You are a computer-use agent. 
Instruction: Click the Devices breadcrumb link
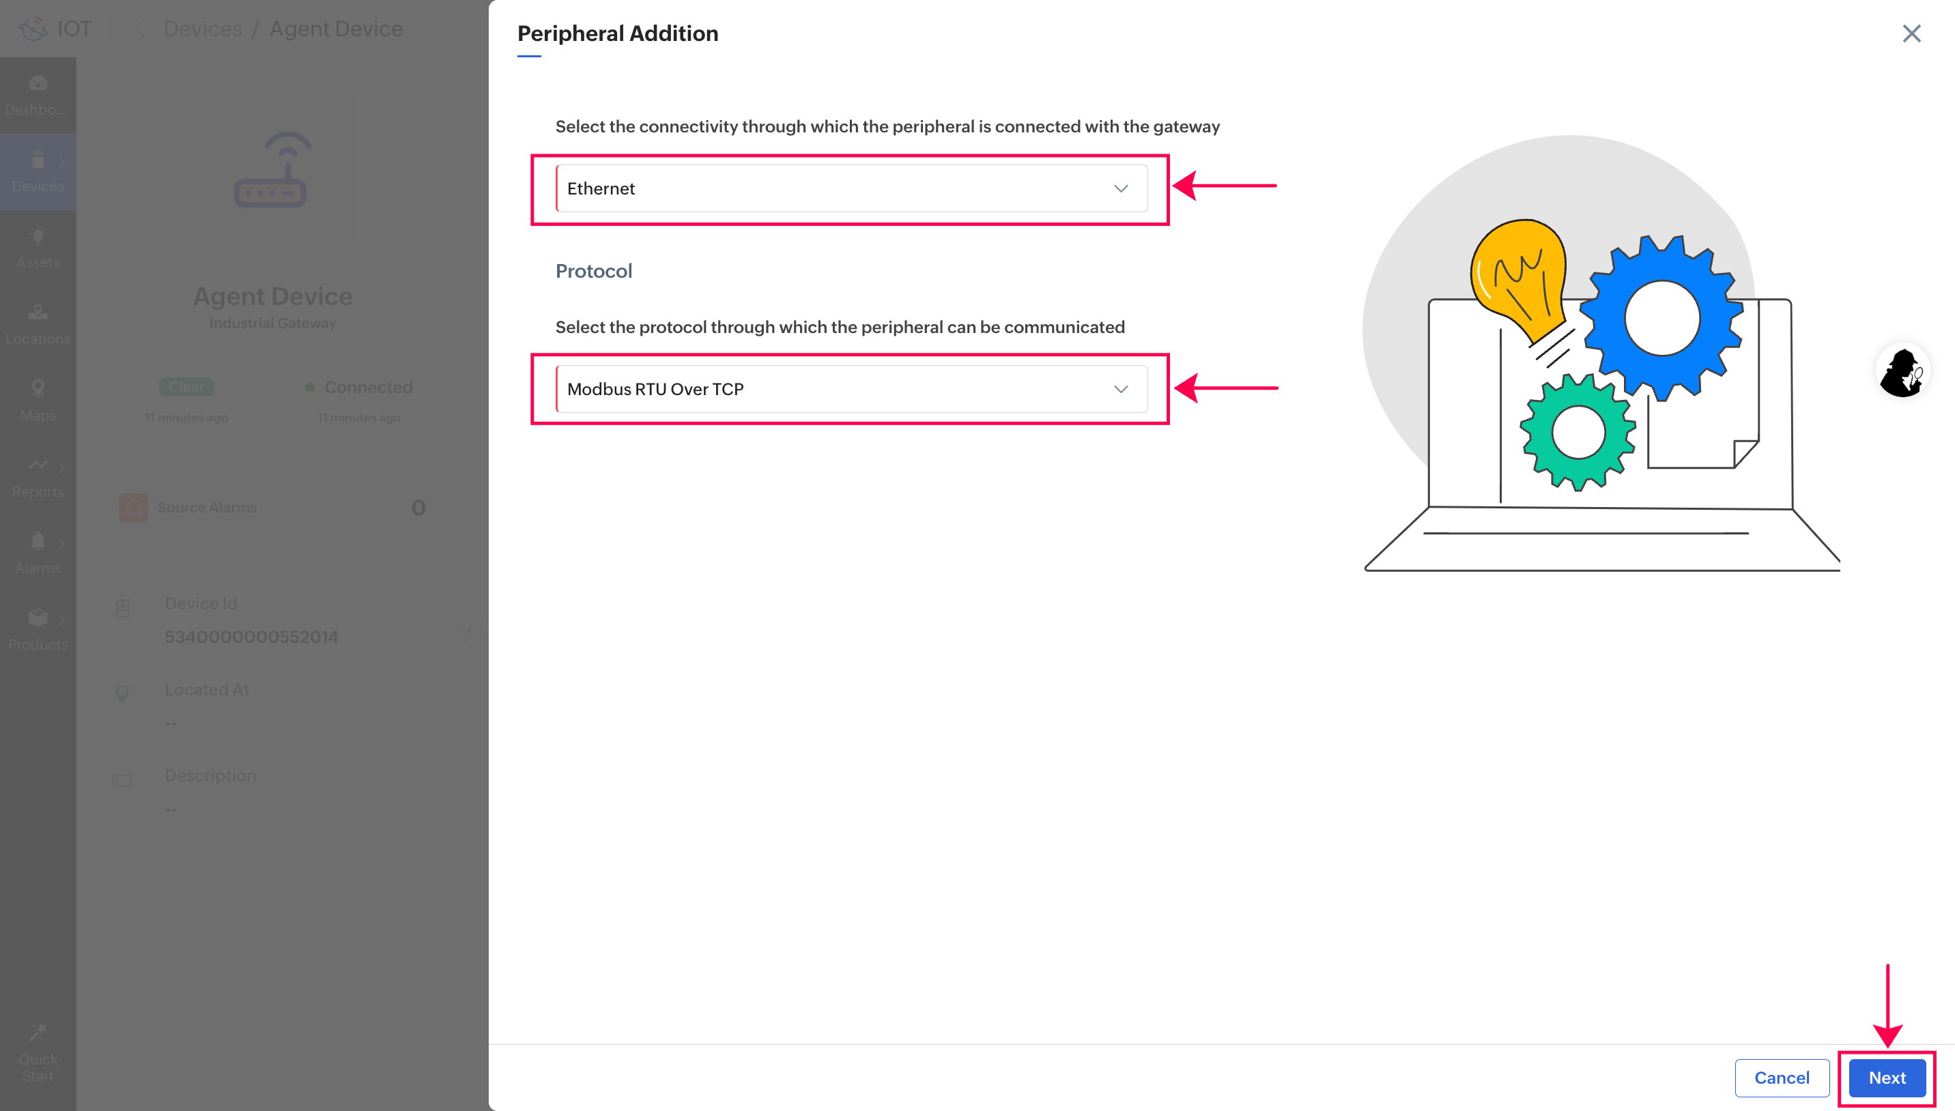click(x=202, y=29)
